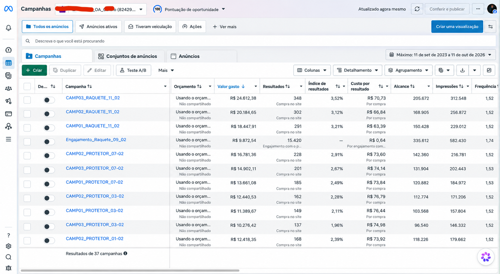Click the Meta logo icon
The image size is (500, 274).
pyautogui.click(x=8, y=9)
